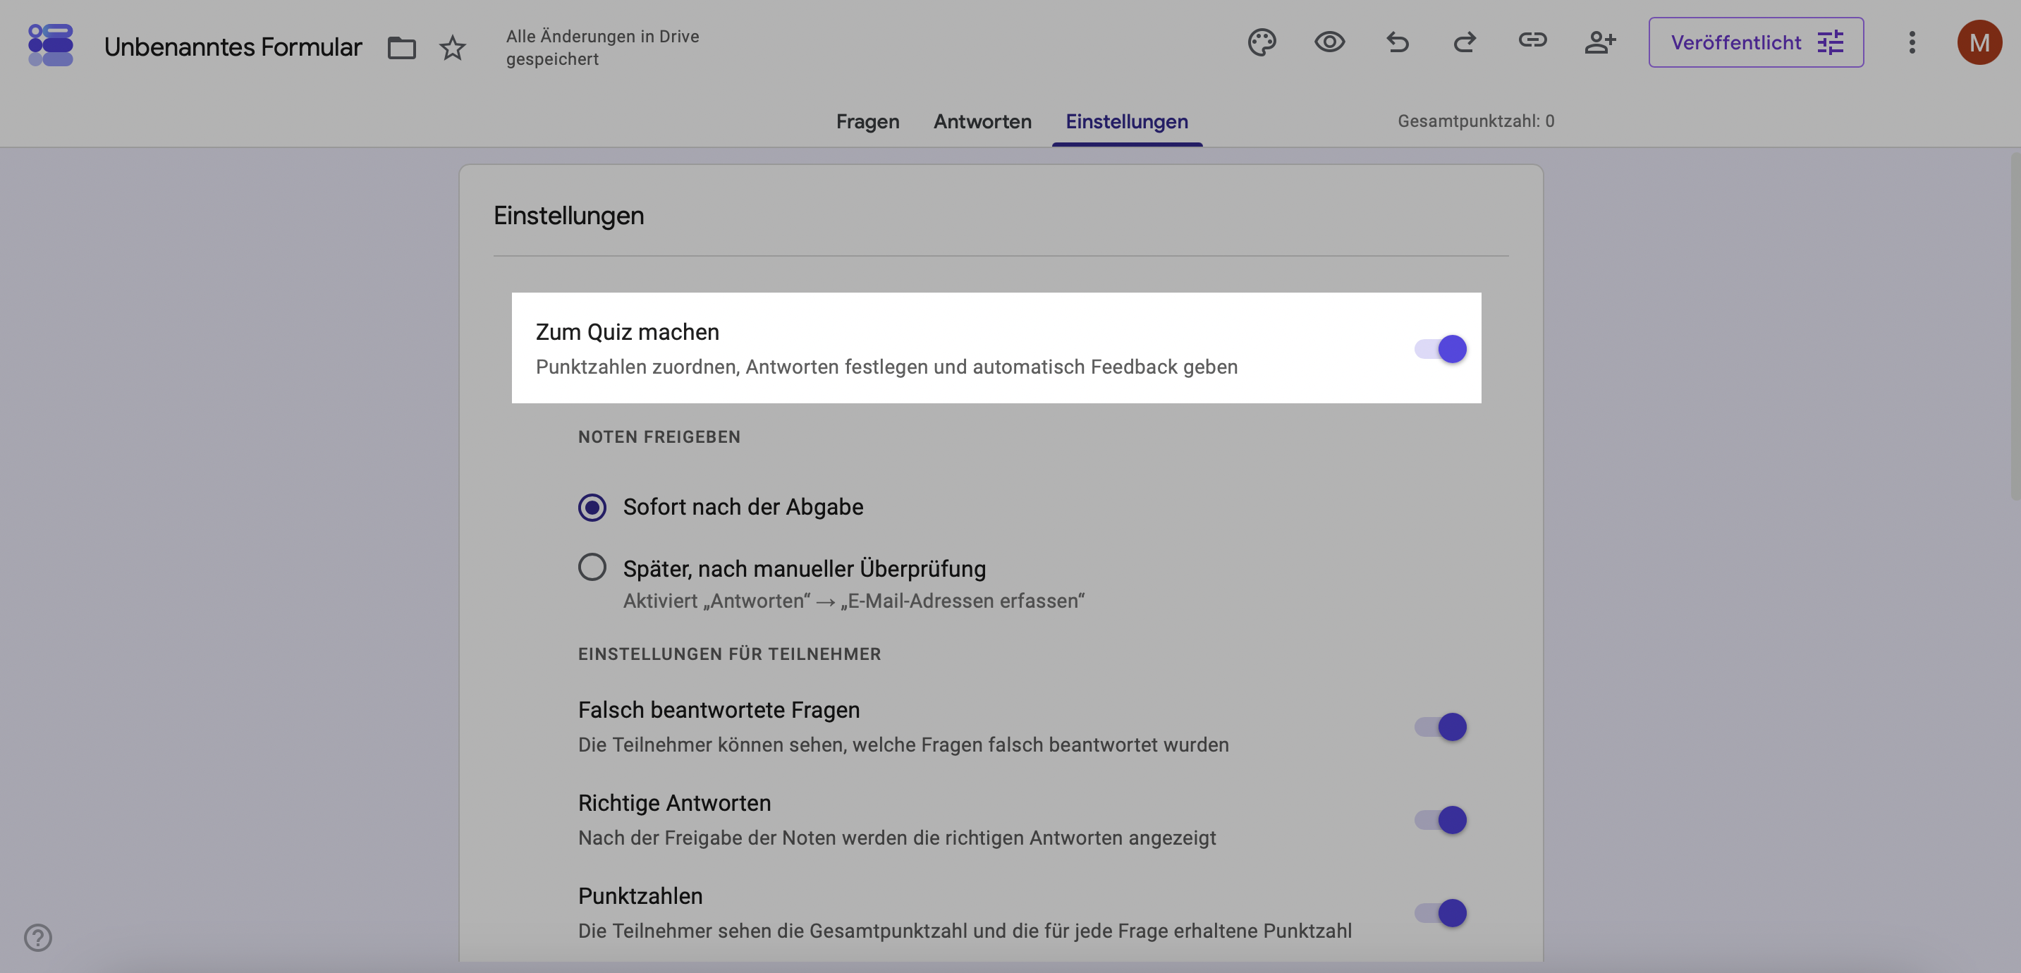This screenshot has height=973, width=2021.
Task: Click the move to folder icon
Action: [402, 48]
